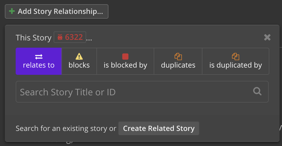The width and height of the screenshot is (282, 146).
Task: Click the "This Story" label text
Action: point(33,38)
